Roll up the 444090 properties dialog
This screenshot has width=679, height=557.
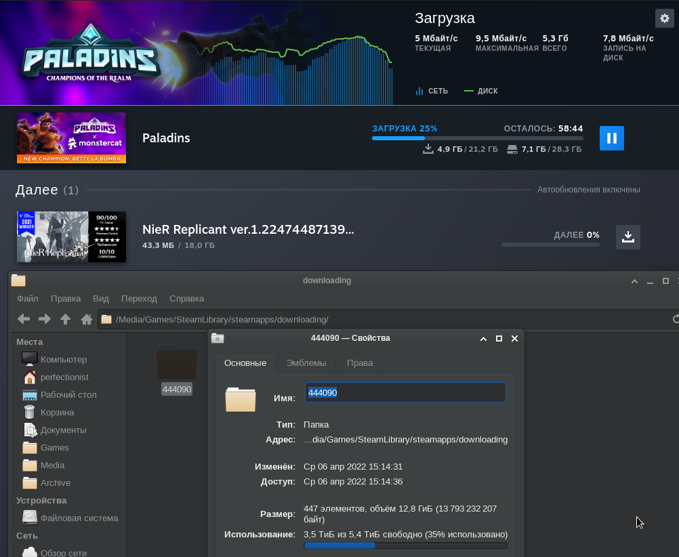(483, 339)
